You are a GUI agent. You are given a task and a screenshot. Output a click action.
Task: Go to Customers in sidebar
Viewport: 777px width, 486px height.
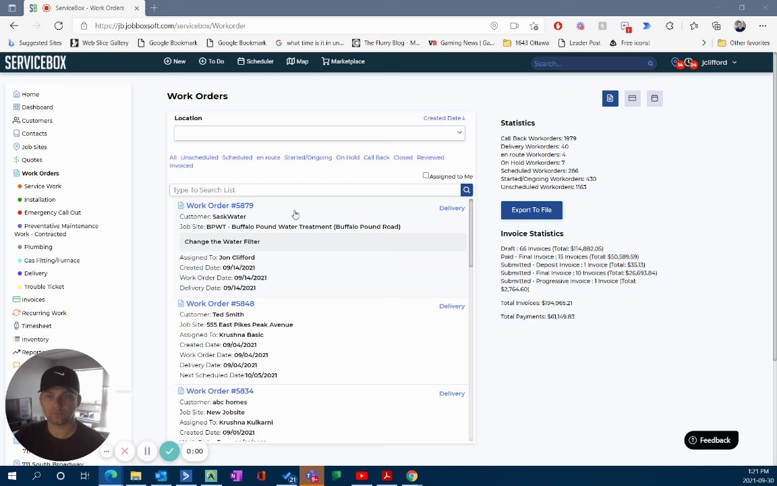[32, 121]
